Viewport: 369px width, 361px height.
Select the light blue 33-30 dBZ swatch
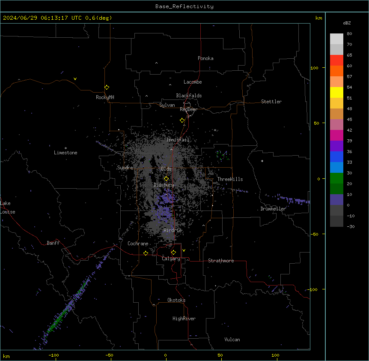click(x=336, y=168)
